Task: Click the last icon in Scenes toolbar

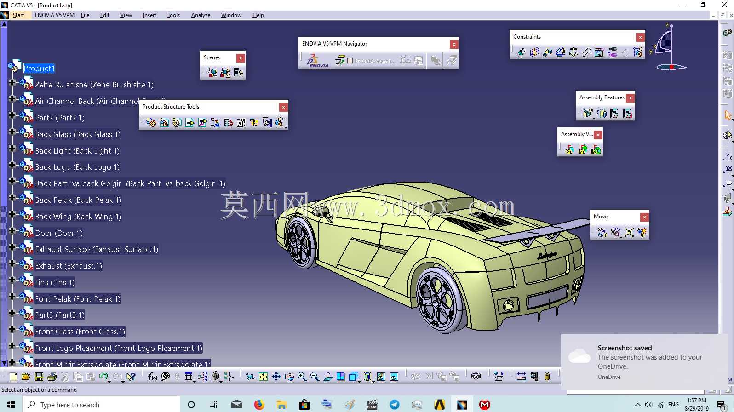Action: click(238, 73)
